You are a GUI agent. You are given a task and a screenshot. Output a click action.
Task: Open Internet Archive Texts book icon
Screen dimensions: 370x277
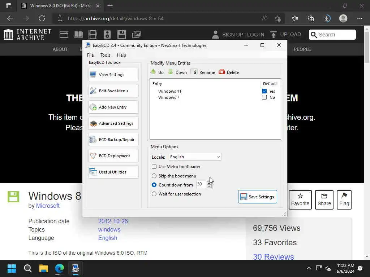point(78,35)
